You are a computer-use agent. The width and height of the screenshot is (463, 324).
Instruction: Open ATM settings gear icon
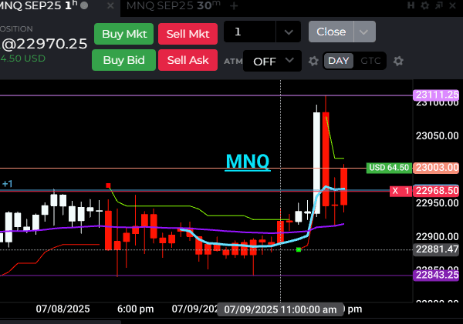[313, 61]
